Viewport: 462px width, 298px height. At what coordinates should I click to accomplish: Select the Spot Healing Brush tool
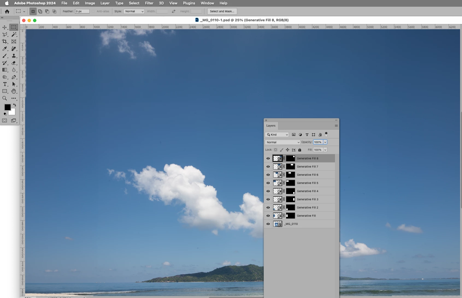click(x=14, y=49)
